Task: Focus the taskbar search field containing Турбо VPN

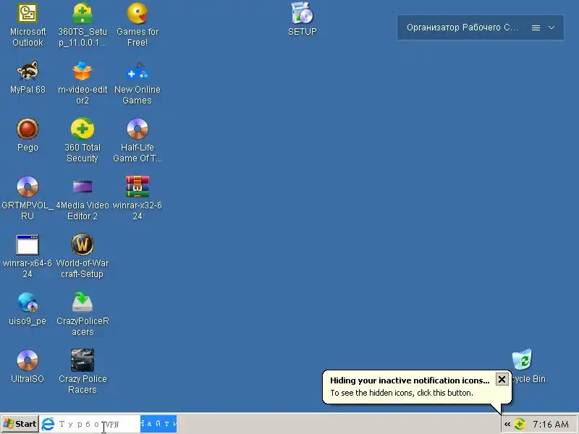Action: point(98,424)
